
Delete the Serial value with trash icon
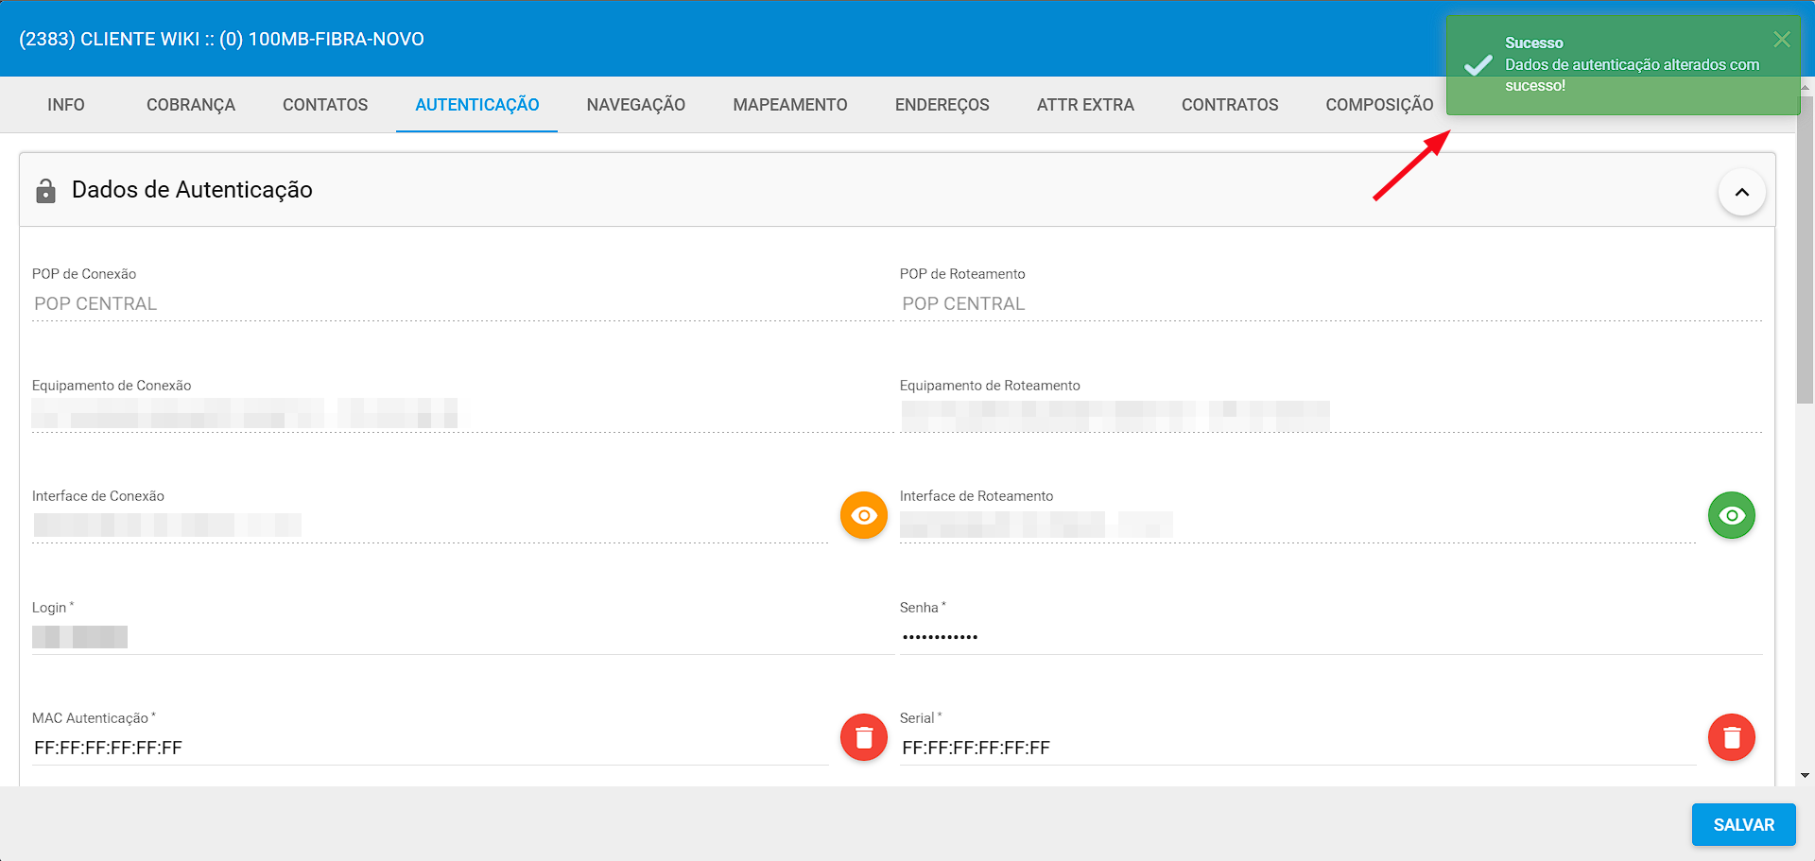coord(1732,737)
